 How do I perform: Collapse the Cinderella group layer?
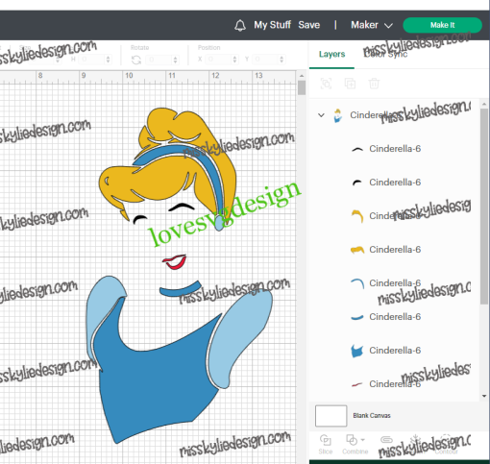[x=321, y=115]
